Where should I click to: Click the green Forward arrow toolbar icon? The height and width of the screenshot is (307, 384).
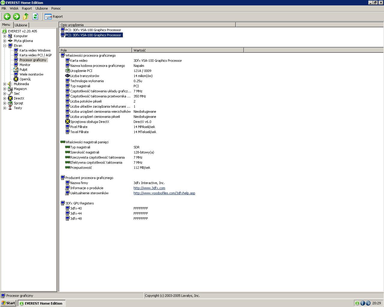tap(16, 16)
